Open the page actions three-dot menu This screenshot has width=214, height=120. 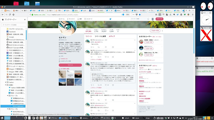[133, 15]
